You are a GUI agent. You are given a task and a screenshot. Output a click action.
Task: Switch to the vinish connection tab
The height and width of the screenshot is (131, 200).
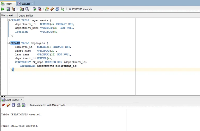pos(8,4)
